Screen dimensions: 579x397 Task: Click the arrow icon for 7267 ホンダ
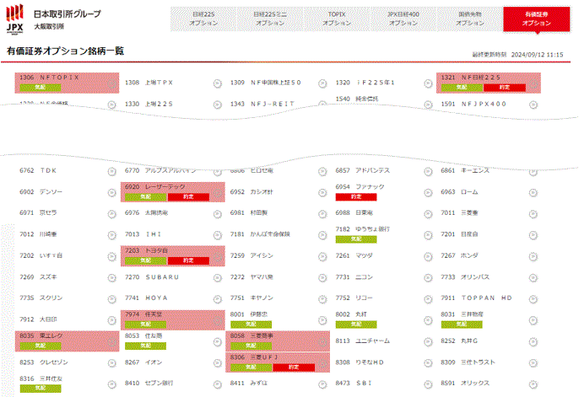[x=533, y=256]
